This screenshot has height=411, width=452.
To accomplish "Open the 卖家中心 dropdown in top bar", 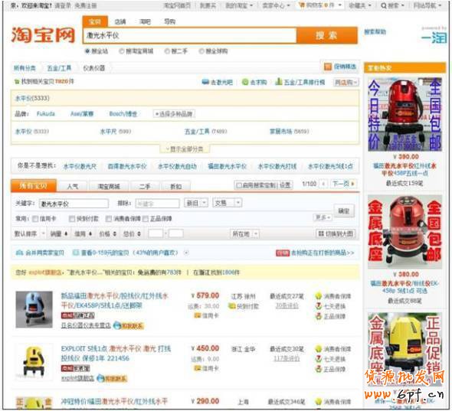I will [x=276, y=5].
